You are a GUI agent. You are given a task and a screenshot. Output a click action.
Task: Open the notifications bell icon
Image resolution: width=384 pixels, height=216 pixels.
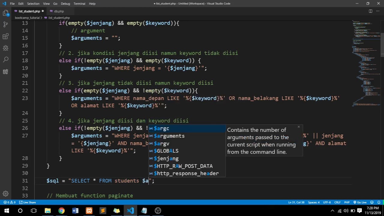[379, 202]
